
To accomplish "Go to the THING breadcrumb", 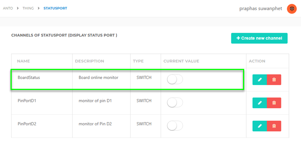I will click(x=28, y=8).
